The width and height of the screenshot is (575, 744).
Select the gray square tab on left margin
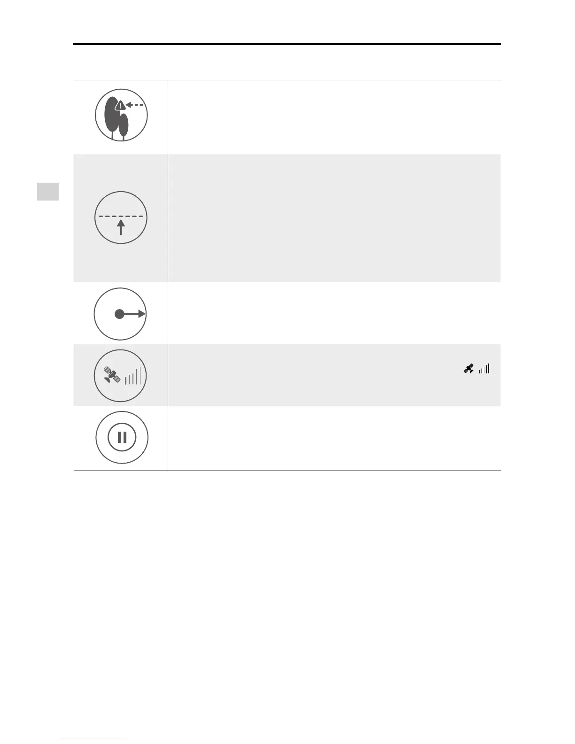click(48, 192)
